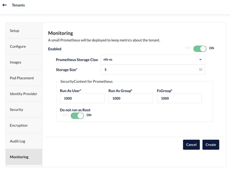Select the Security tab
Viewport: 230px width, 171px height.
[24, 110]
